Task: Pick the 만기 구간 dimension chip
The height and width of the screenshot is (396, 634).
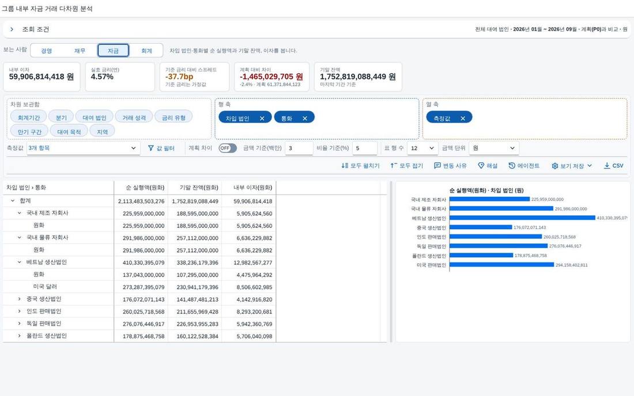Action: tap(29, 132)
